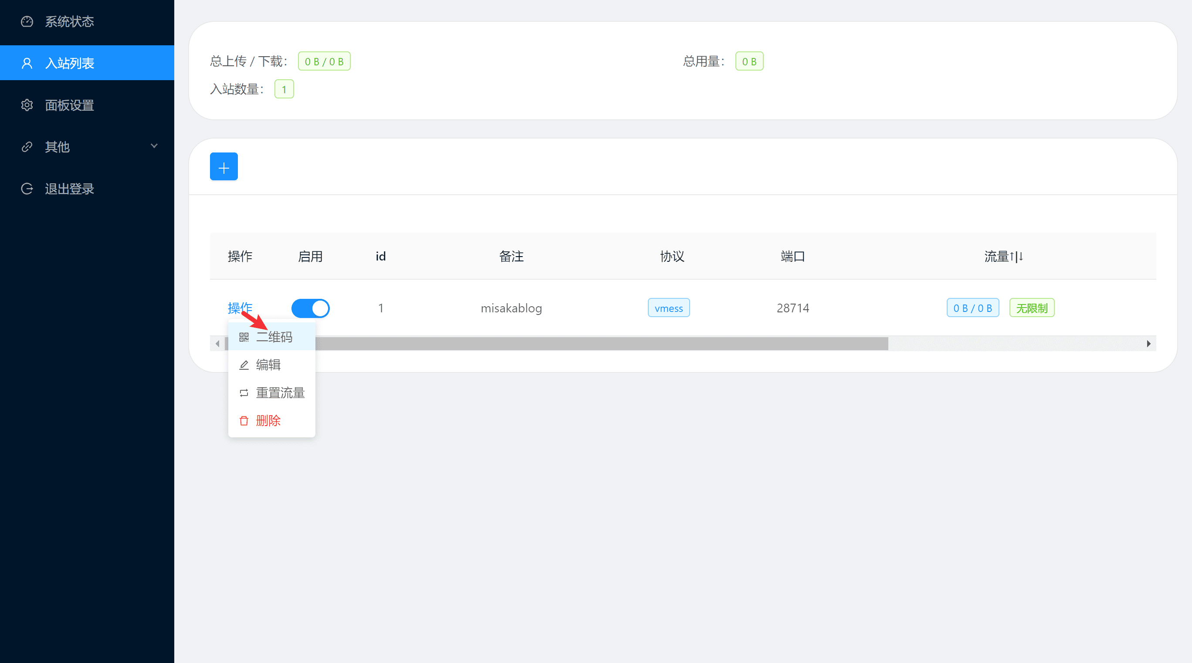Open the 系统状态 dashboard icon in sidebar

(x=27, y=21)
